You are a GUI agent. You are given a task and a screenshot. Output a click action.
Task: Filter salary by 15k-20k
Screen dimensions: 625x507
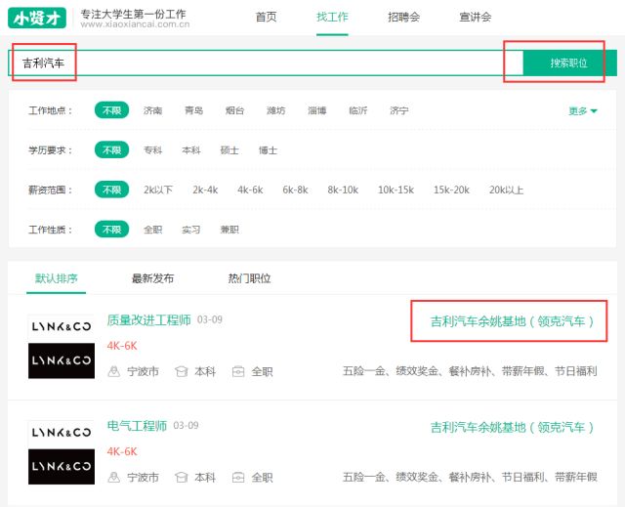pyautogui.click(x=451, y=190)
